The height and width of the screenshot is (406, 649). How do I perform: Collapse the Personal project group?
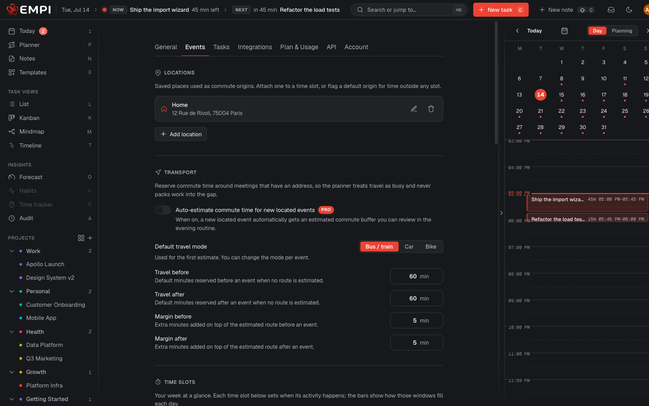pyautogui.click(x=12, y=291)
